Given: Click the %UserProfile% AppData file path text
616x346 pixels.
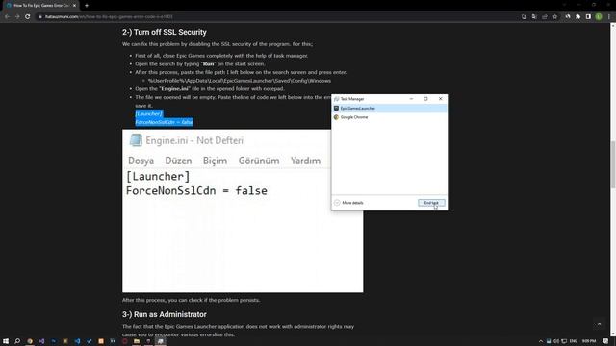Looking at the screenshot, I should 240,81.
